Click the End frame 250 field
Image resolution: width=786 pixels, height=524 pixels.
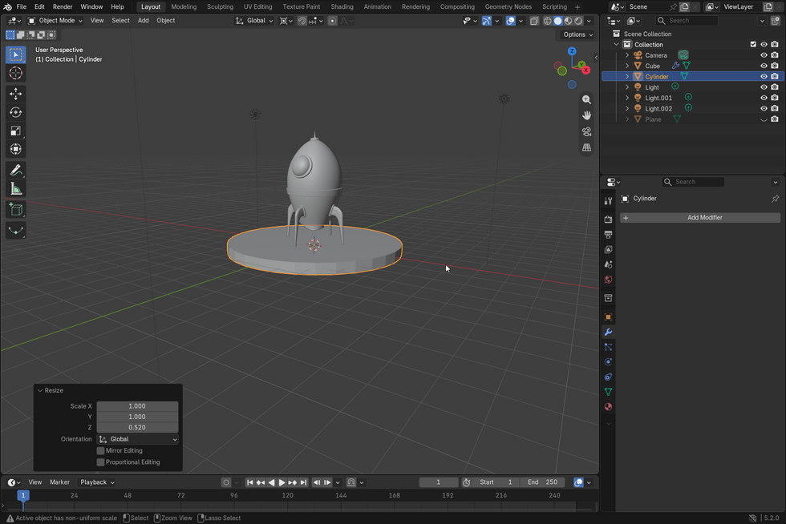point(542,482)
